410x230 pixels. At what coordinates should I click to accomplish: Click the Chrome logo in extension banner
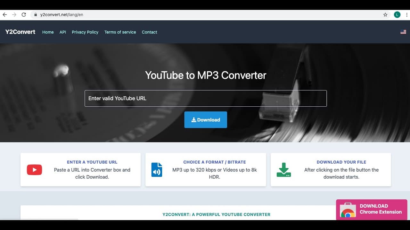348,213
